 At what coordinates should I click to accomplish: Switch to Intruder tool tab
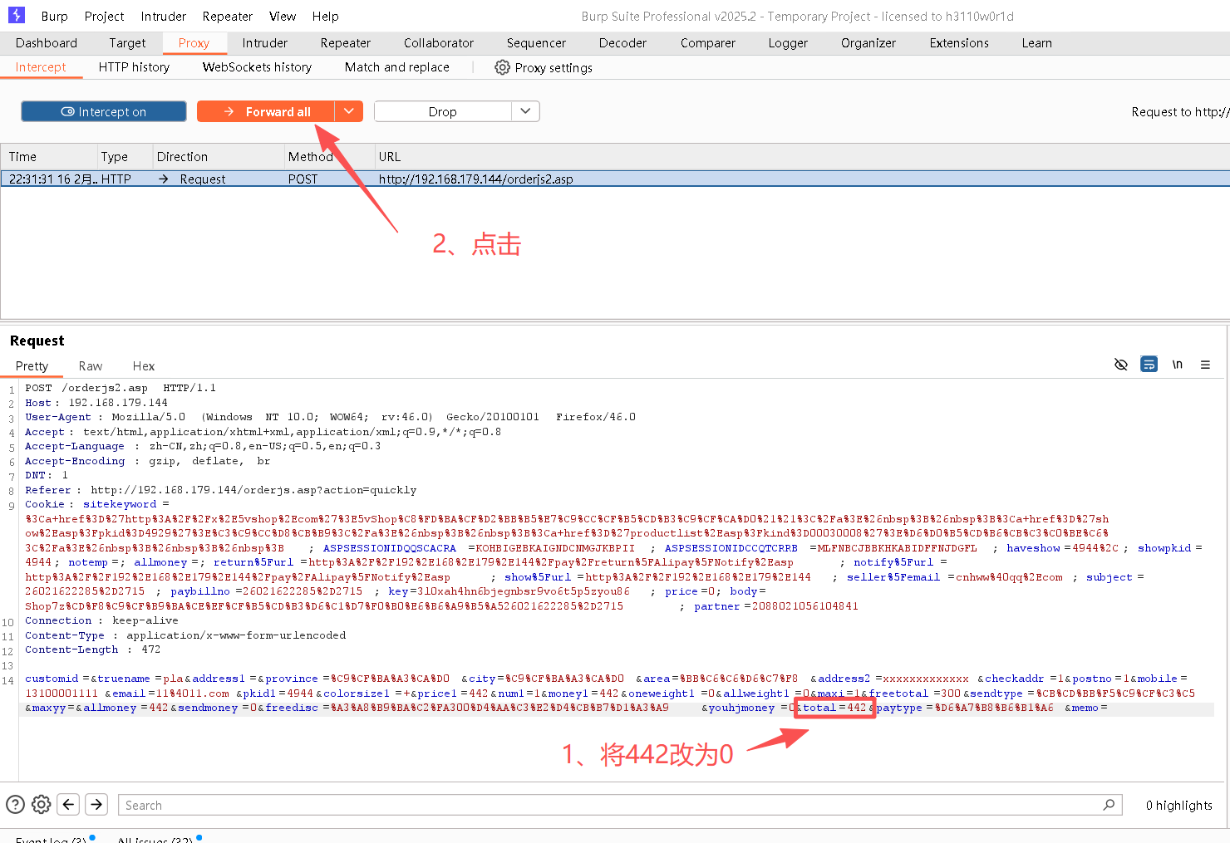[265, 43]
